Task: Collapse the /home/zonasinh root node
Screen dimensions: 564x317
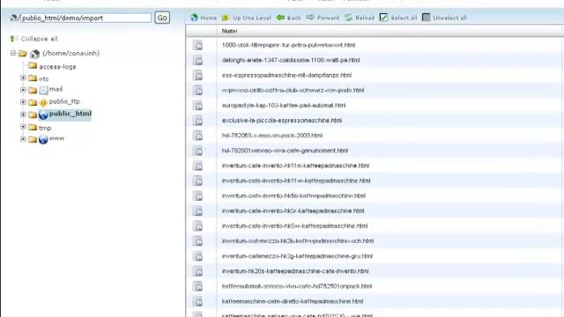Action: tap(13, 53)
